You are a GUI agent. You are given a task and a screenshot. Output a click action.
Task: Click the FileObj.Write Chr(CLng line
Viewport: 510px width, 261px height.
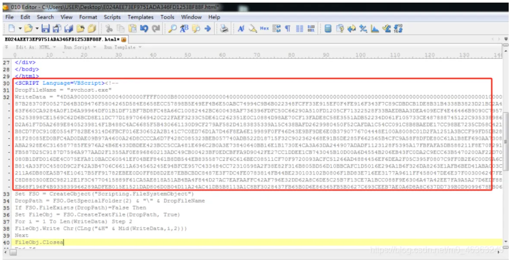coord(101,229)
